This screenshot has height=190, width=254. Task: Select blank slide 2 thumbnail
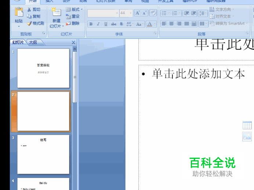coord(43,111)
